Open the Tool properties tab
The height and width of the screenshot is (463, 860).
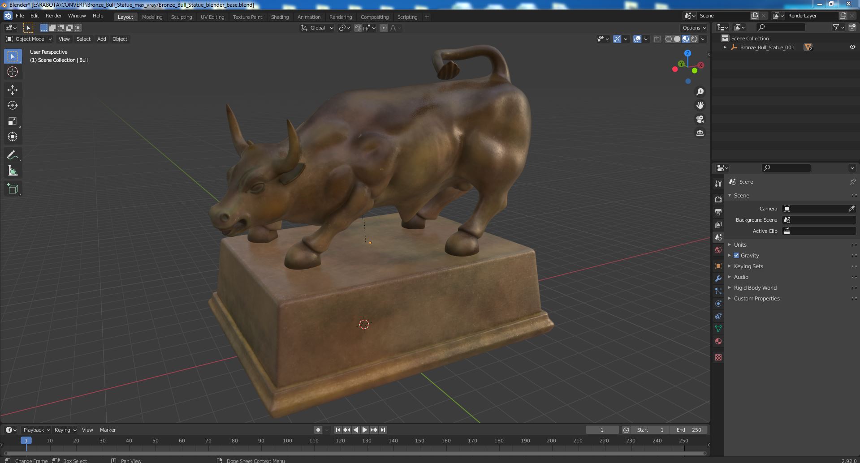click(x=718, y=184)
